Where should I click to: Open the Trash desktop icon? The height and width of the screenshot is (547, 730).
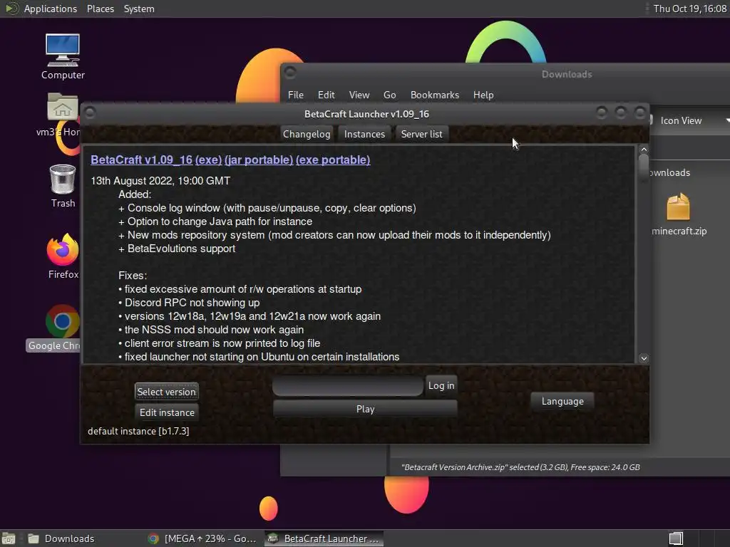point(63,185)
